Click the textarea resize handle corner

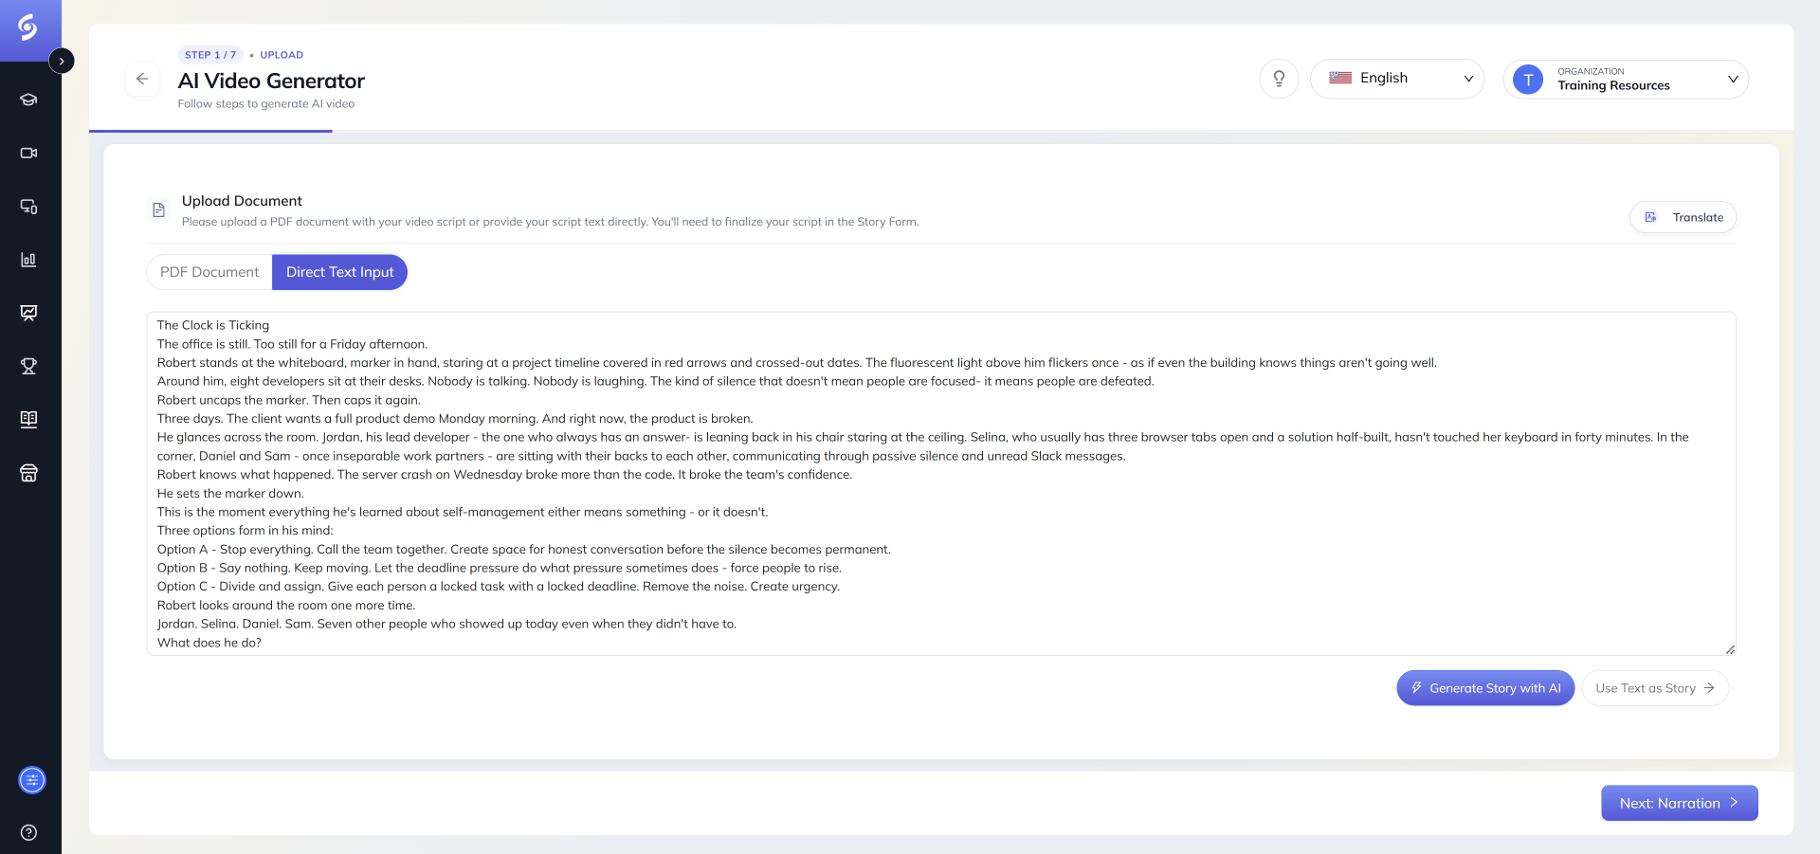[x=1730, y=649]
